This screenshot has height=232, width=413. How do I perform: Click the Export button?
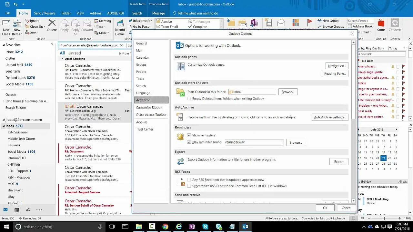pos(339,161)
